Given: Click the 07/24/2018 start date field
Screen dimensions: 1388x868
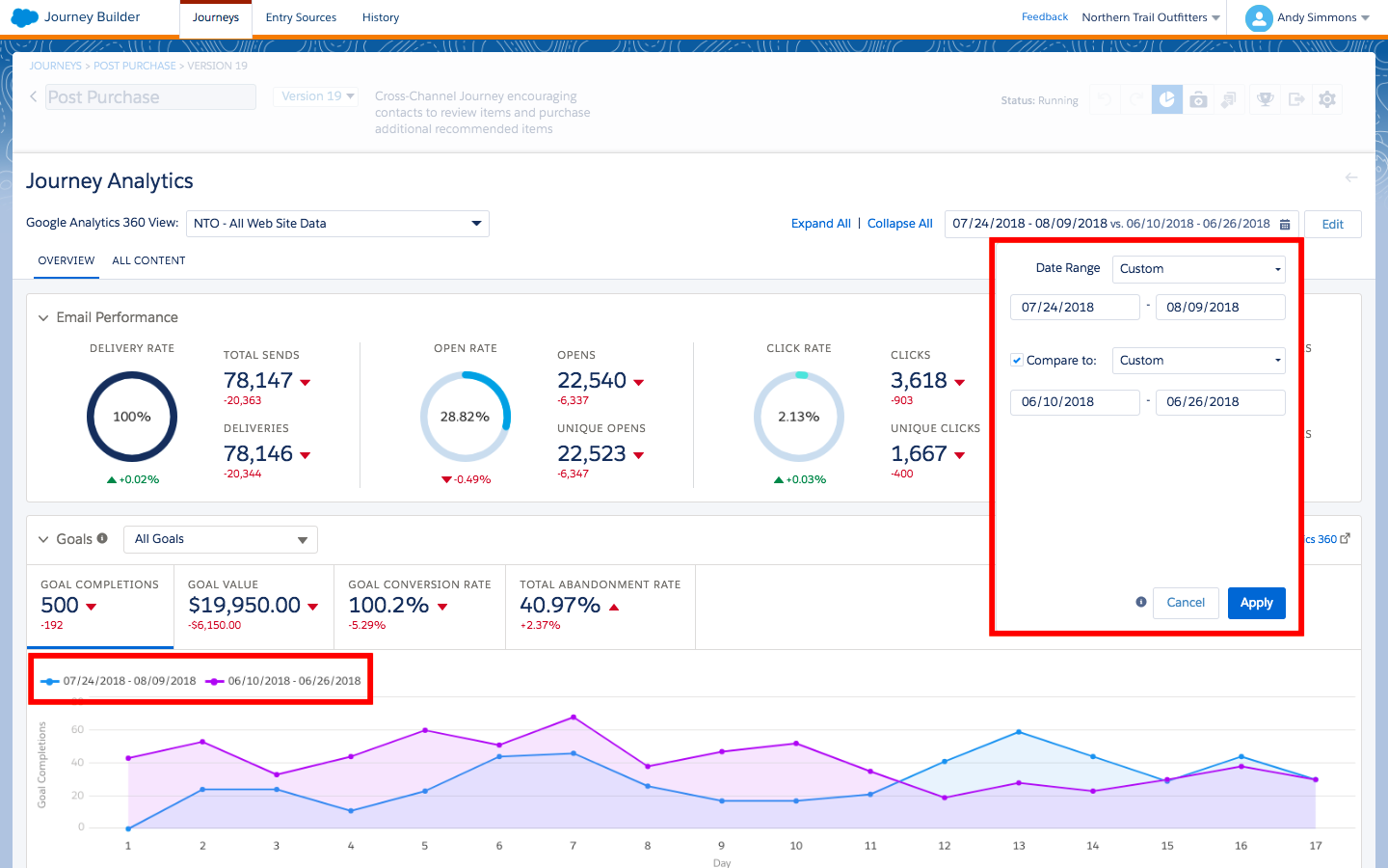Looking at the screenshot, I should tap(1075, 308).
